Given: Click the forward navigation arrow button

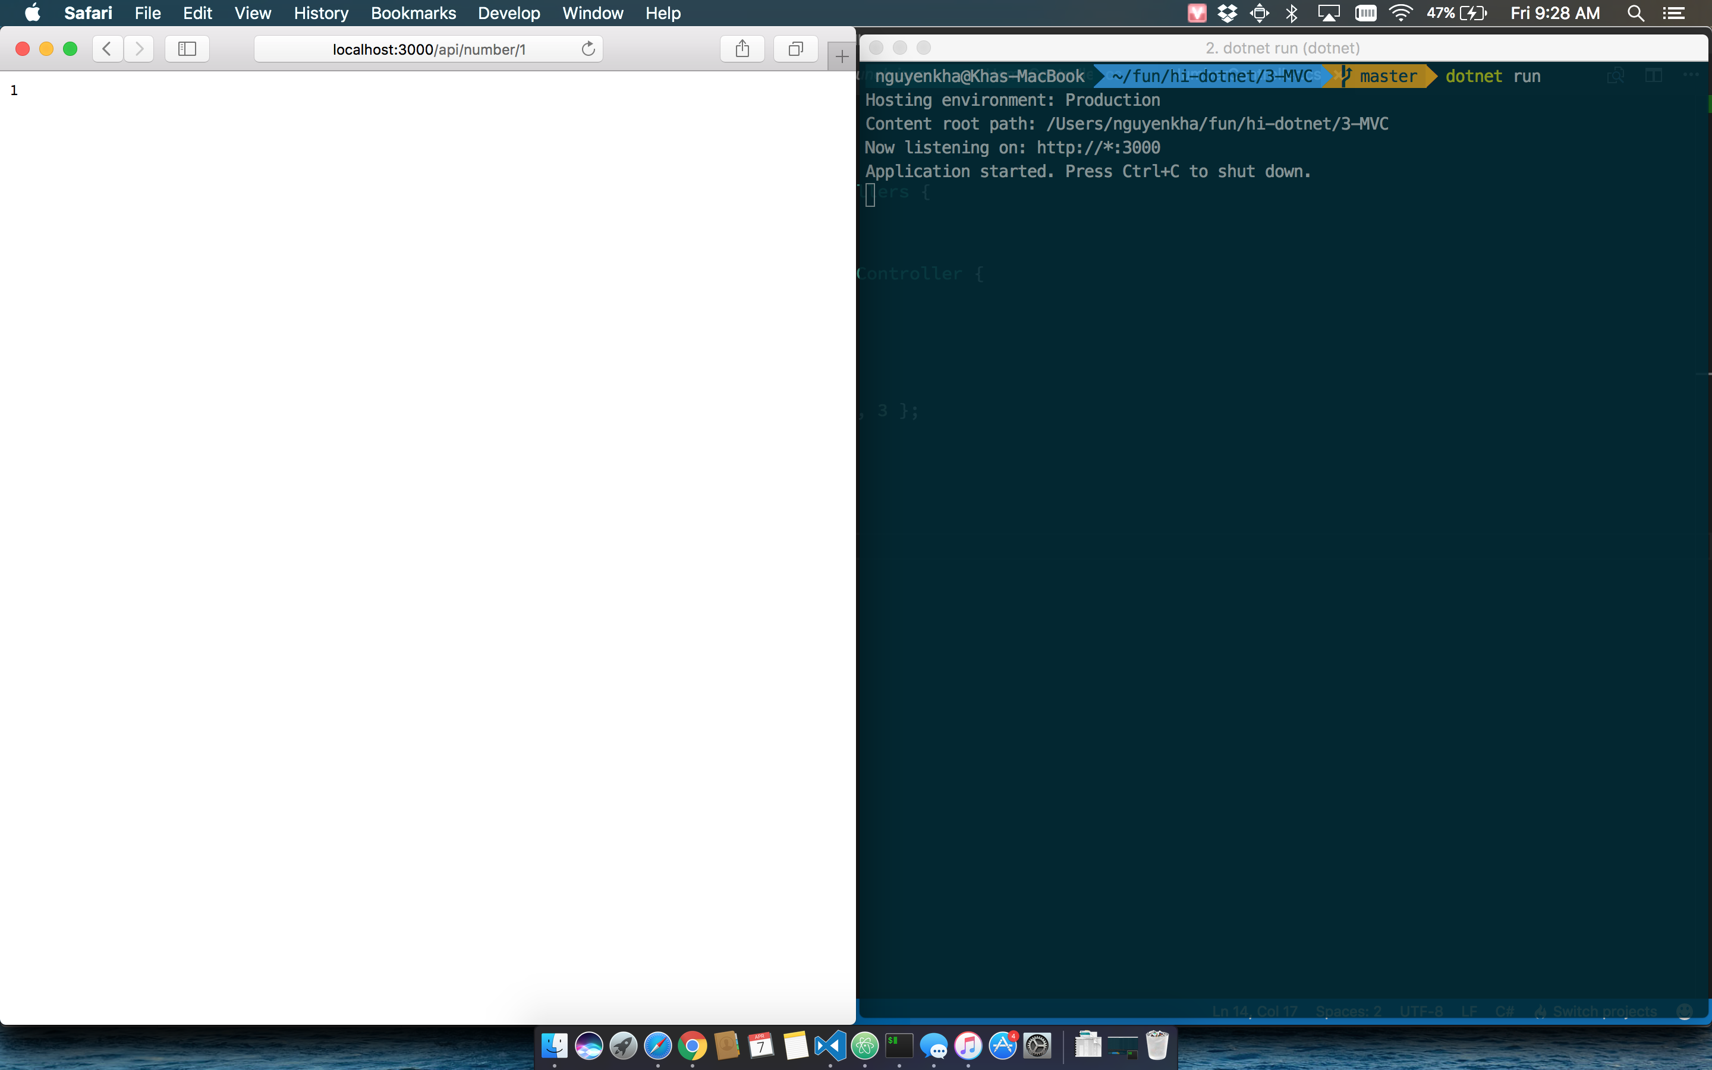Looking at the screenshot, I should (139, 49).
